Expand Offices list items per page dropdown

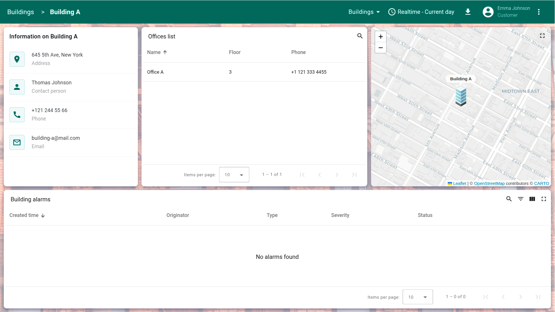point(234,175)
